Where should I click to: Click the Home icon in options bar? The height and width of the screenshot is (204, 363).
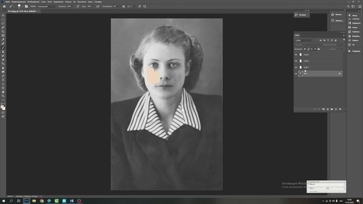4,6
